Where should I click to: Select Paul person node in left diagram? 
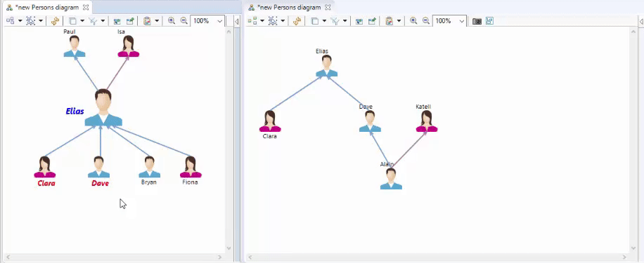[x=75, y=46]
